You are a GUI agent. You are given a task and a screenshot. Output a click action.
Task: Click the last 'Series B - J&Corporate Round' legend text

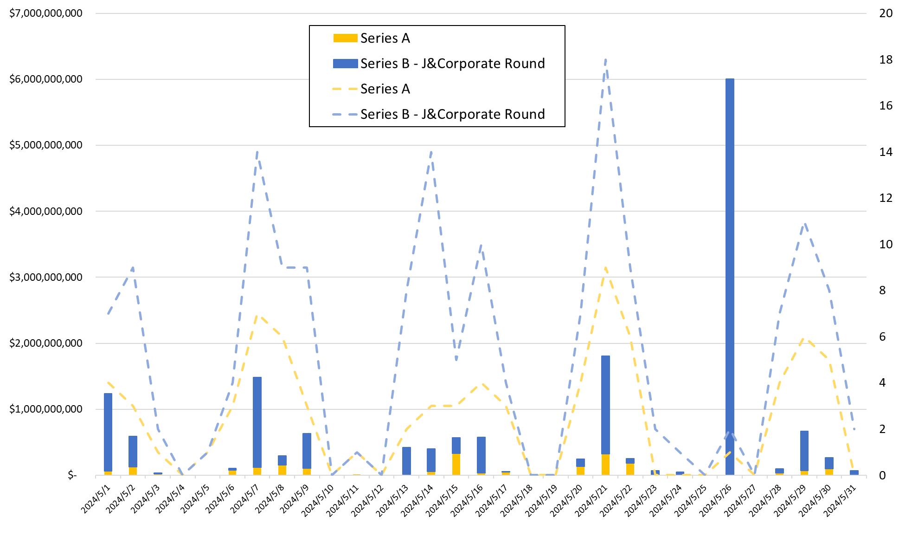coord(452,114)
